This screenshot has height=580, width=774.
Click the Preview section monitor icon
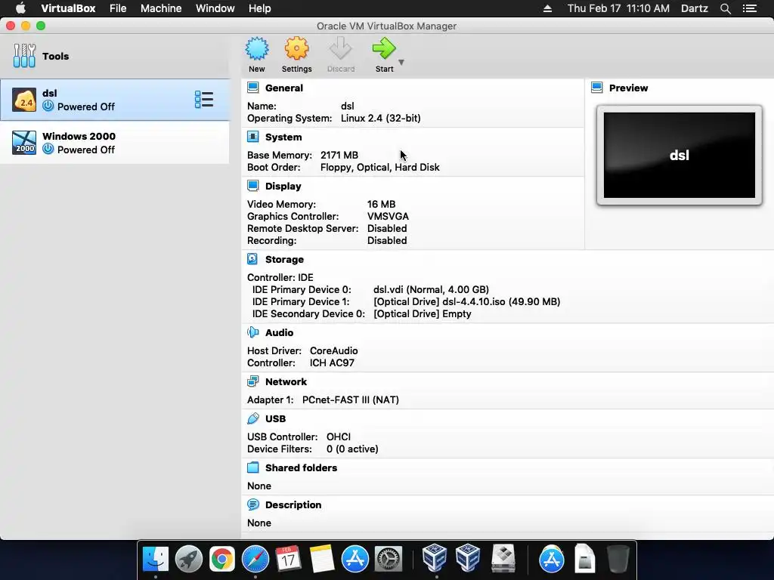tap(597, 88)
